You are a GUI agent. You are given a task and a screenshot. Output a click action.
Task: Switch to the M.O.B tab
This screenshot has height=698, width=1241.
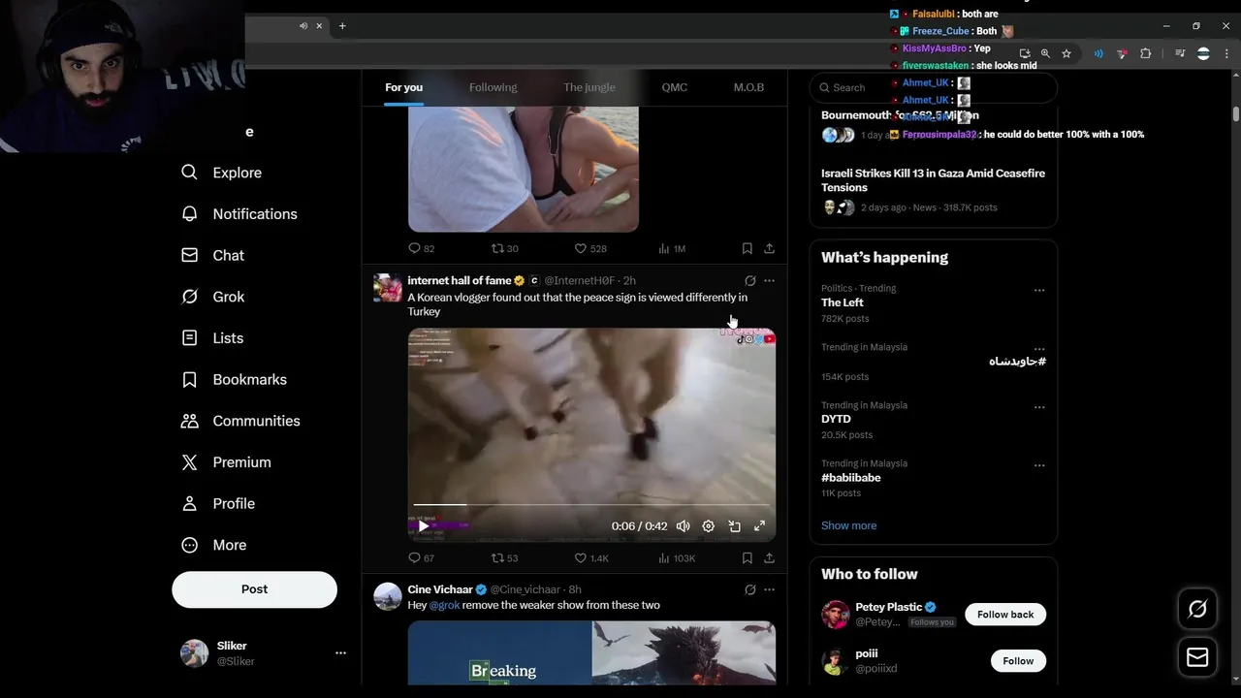click(748, 87)
